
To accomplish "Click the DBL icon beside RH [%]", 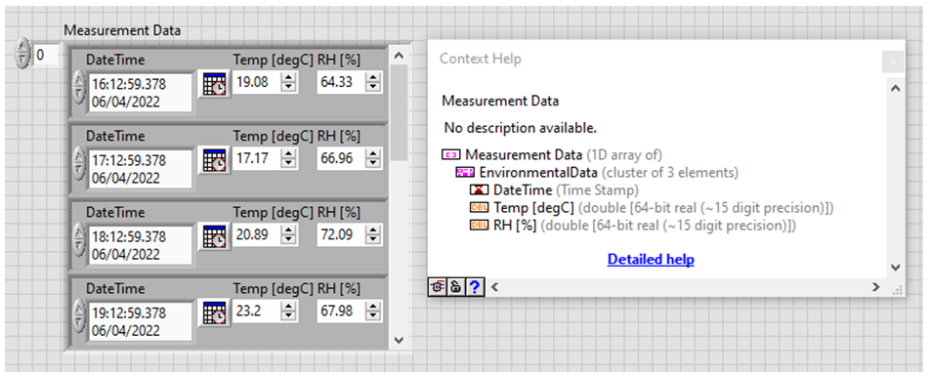I will coord(479,226).
